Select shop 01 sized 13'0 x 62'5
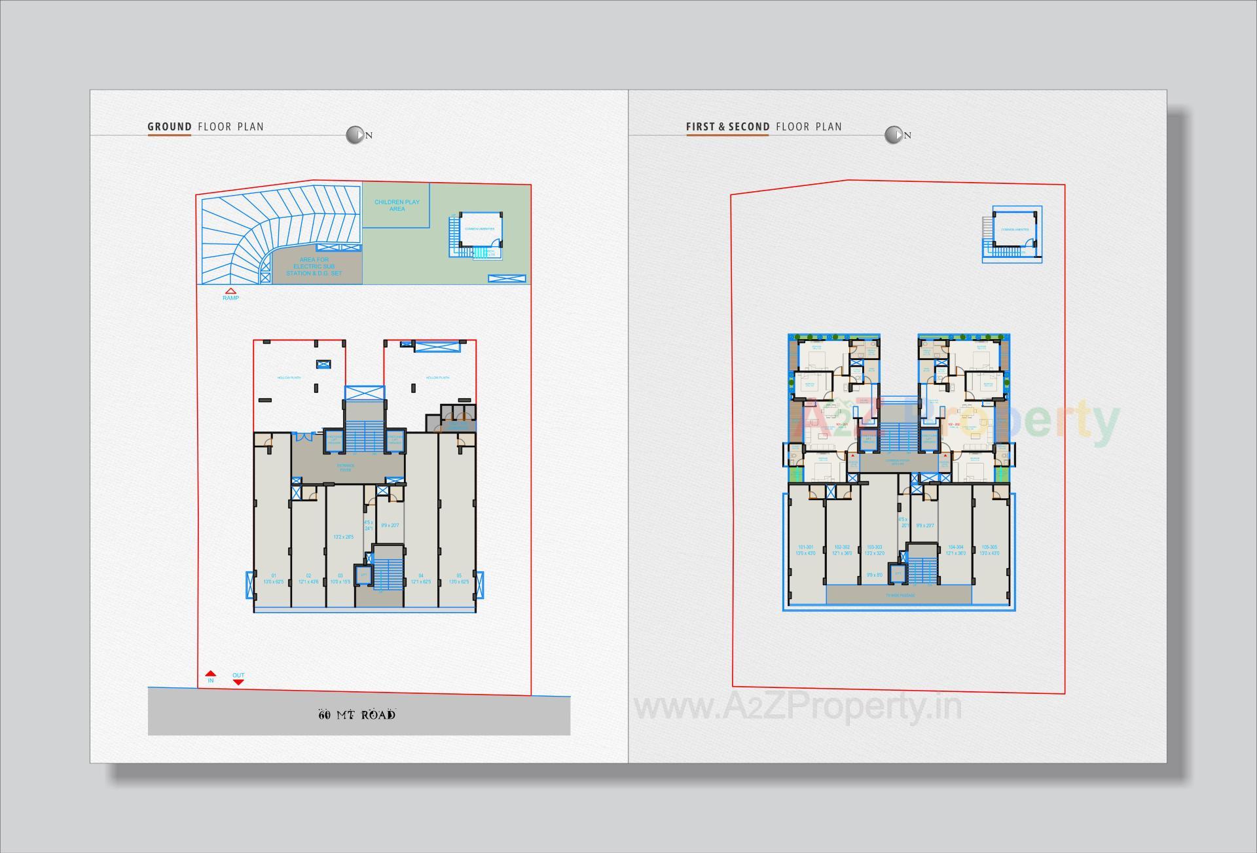Screen dimensions: 1257x853 275,576
